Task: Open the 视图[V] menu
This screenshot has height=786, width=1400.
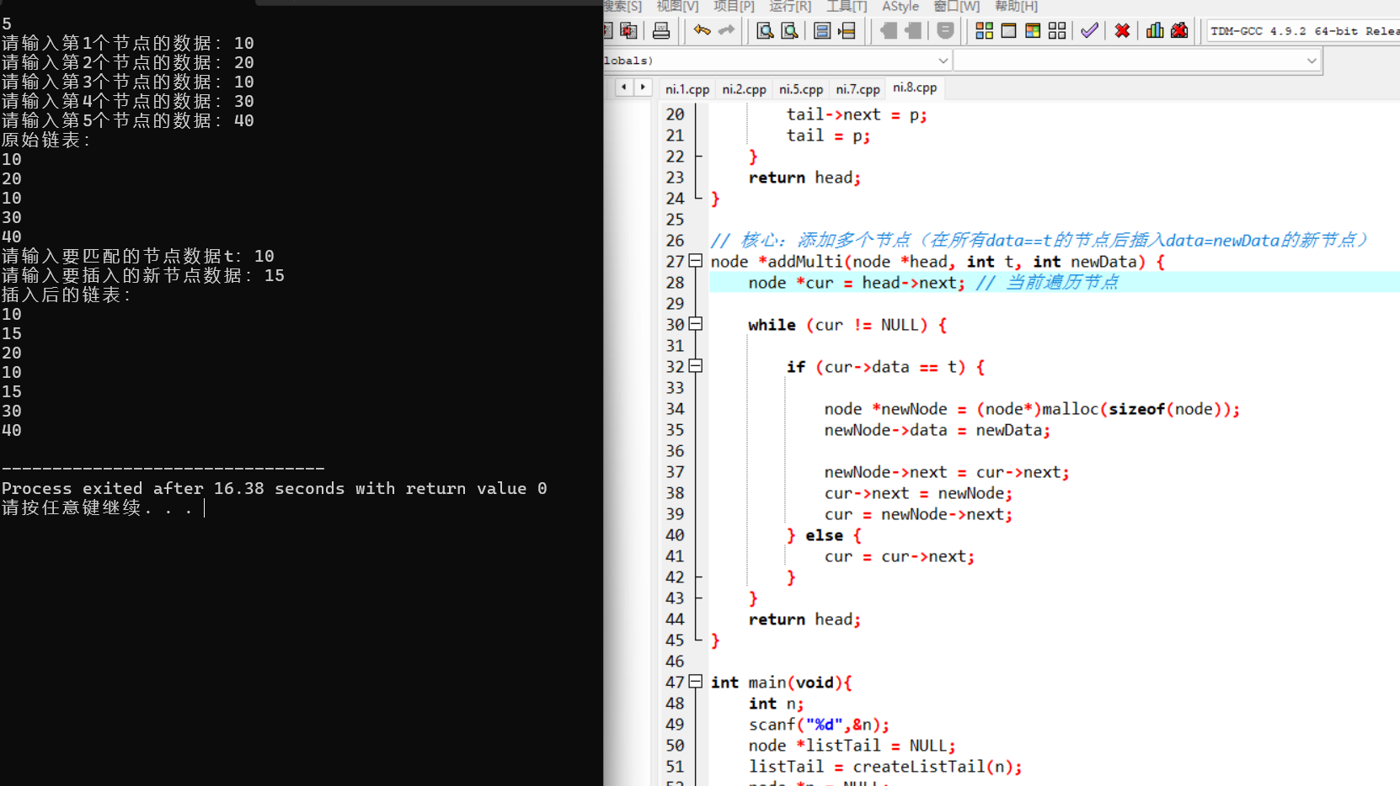Action: point(677,7)
